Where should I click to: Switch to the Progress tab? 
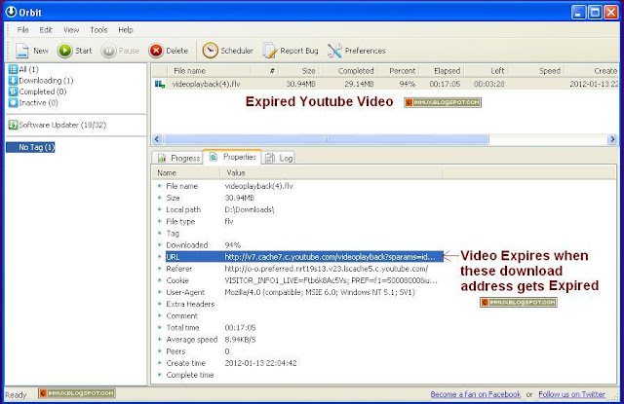pos(178,158)
